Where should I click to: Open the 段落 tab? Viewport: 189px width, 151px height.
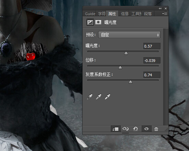[148, 14]
